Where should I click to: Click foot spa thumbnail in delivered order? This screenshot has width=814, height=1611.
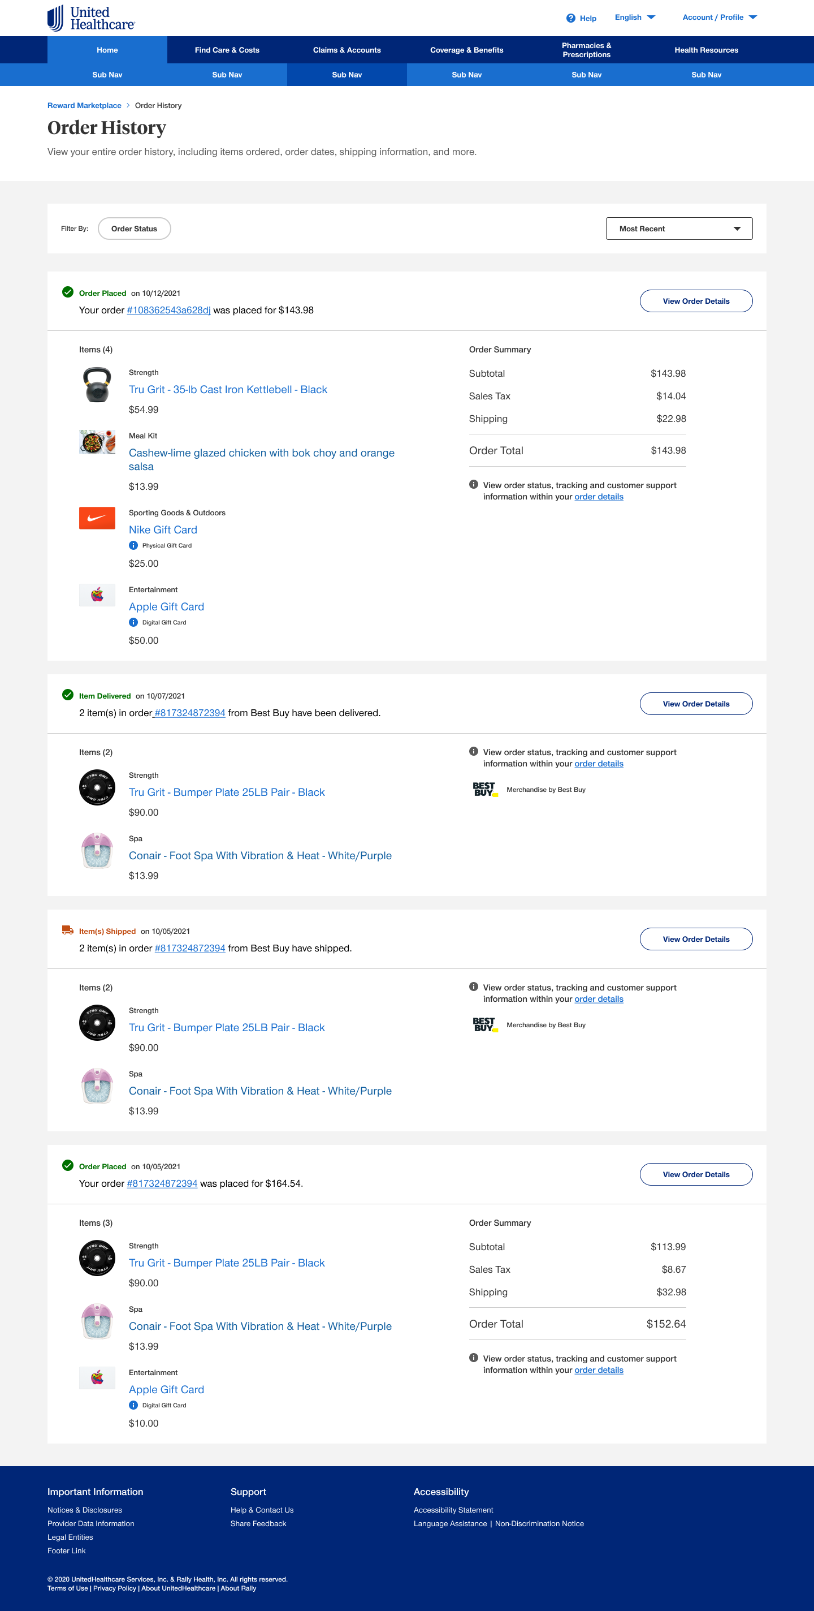[x=97, y=851]
